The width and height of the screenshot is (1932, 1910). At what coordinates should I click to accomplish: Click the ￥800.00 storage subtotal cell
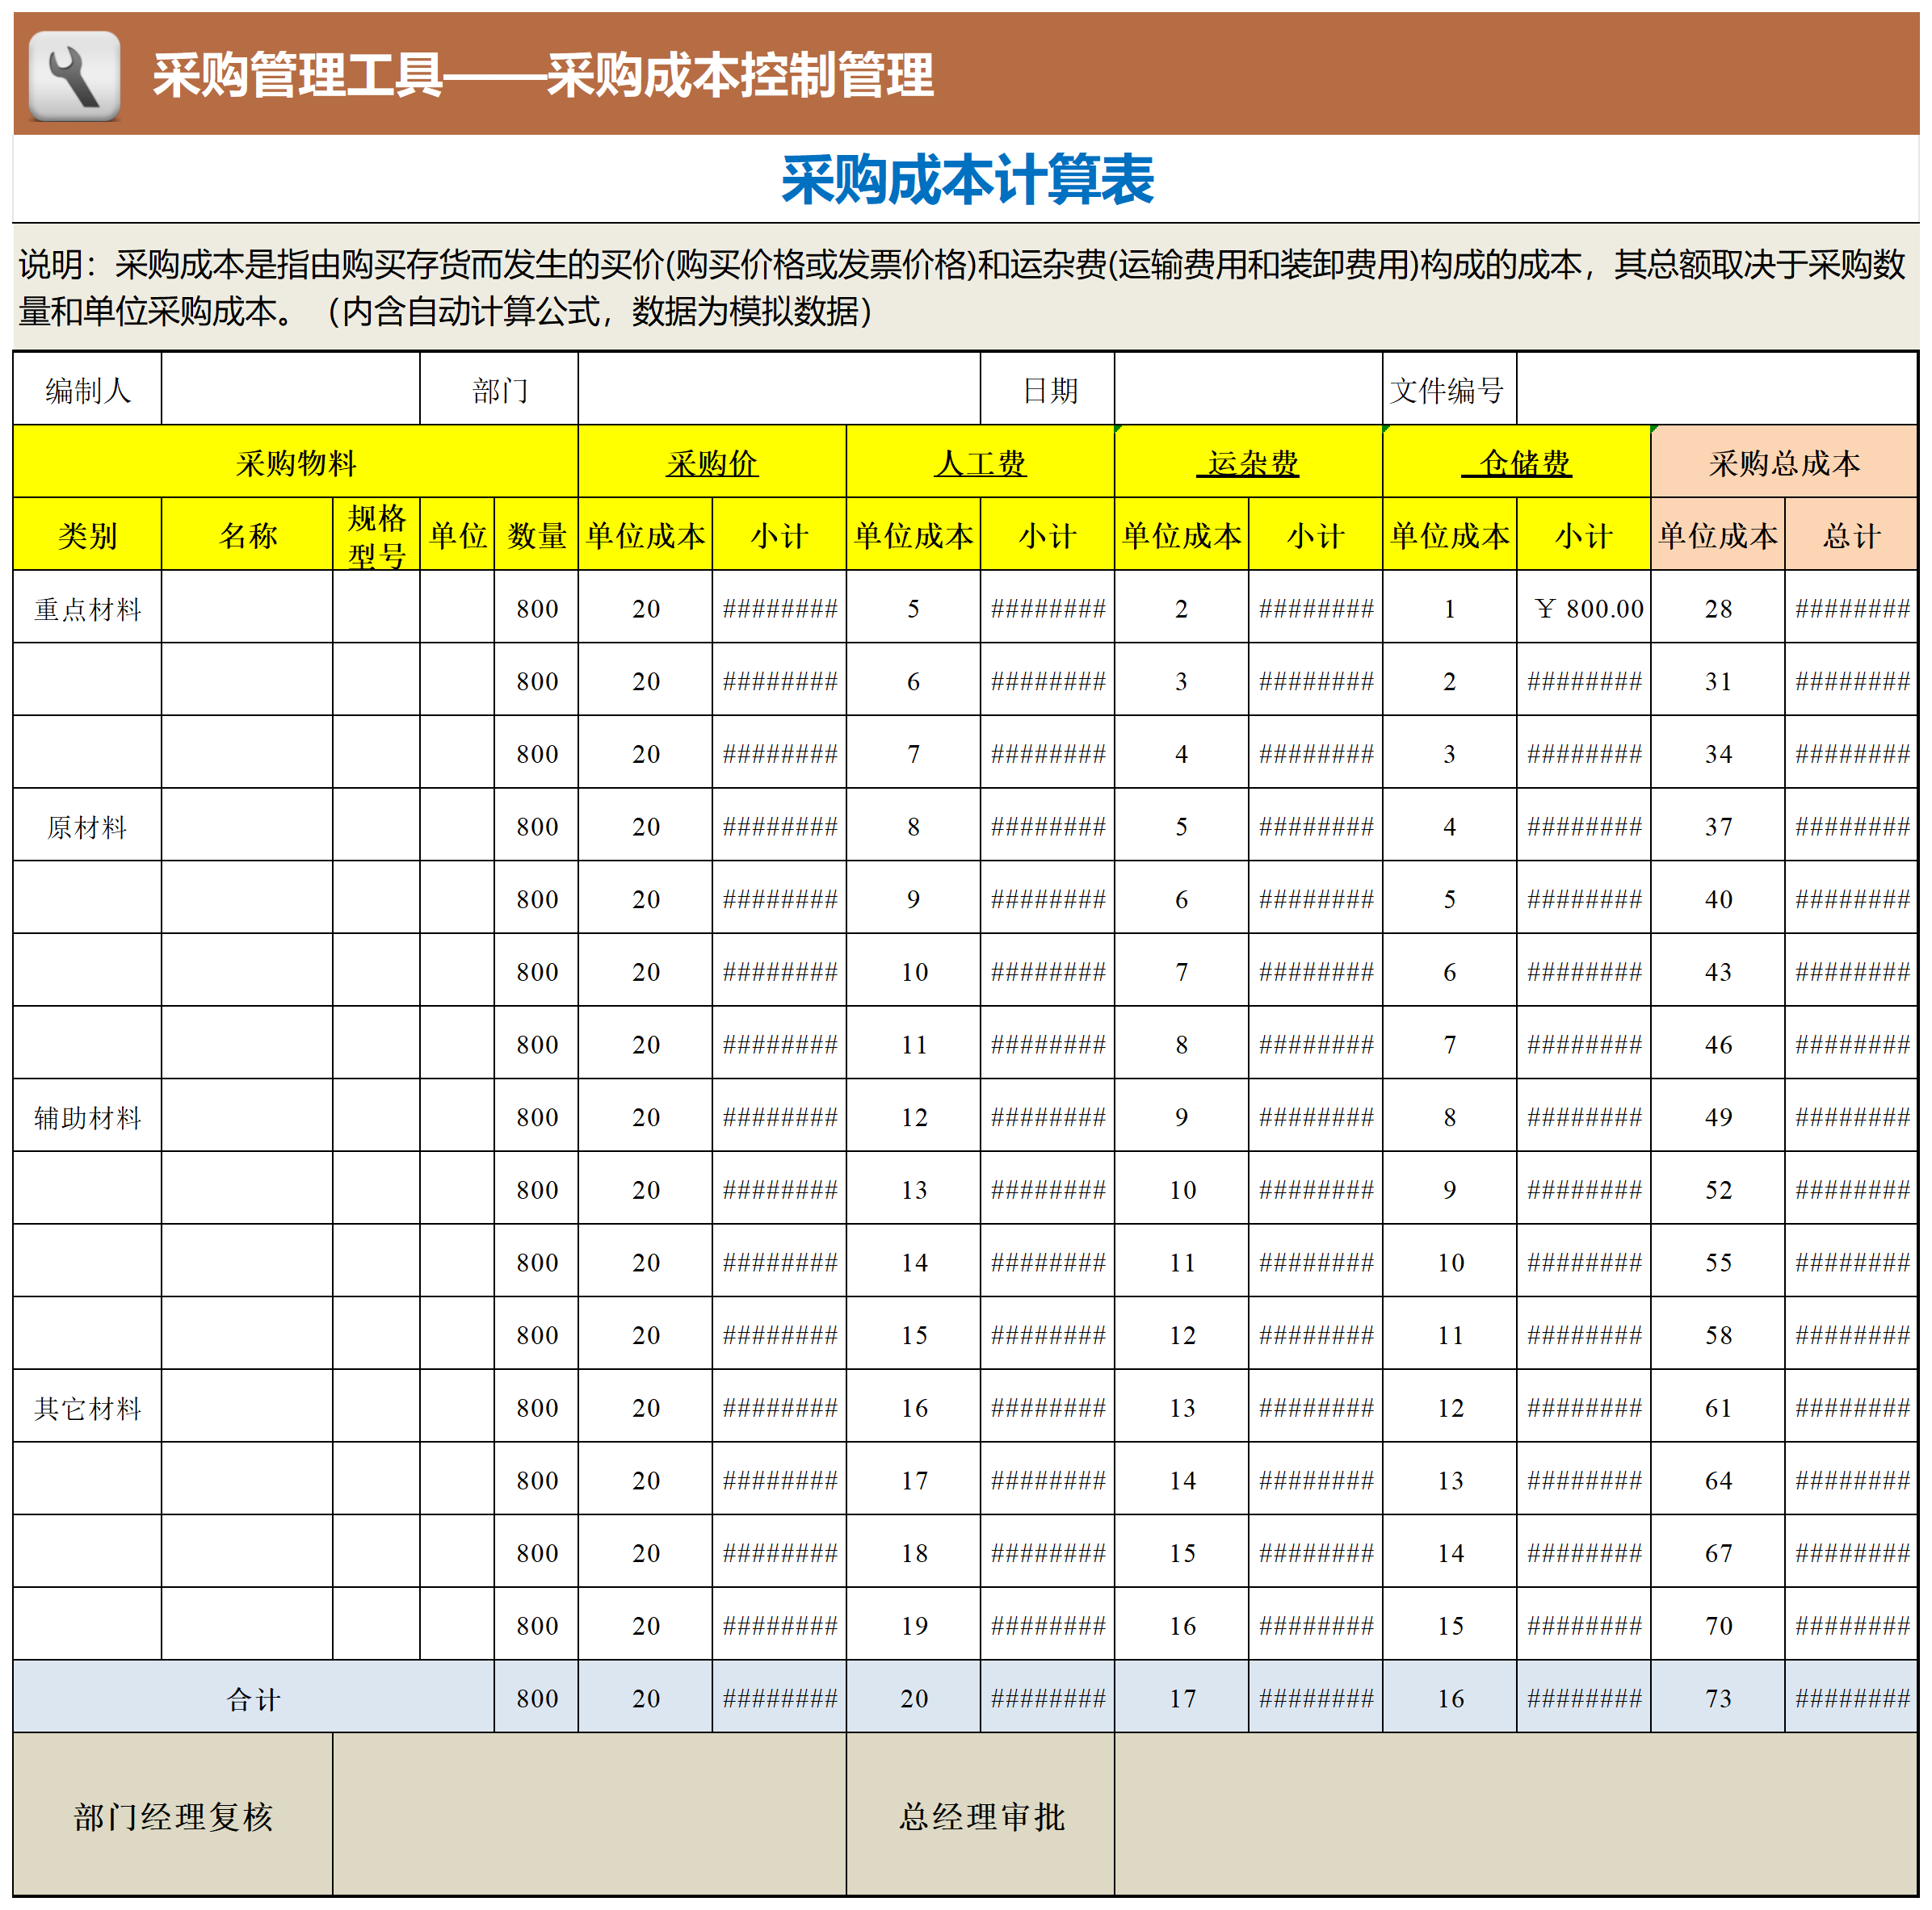click(1584, 608)
